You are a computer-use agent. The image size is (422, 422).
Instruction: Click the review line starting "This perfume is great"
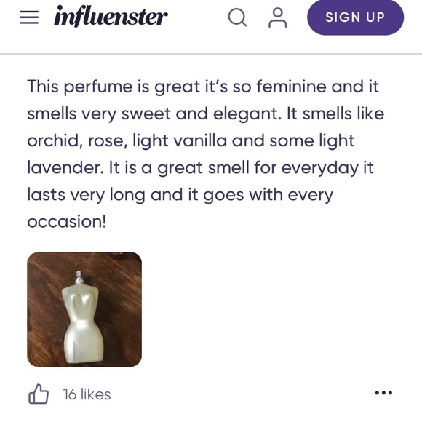coord(203,87)
